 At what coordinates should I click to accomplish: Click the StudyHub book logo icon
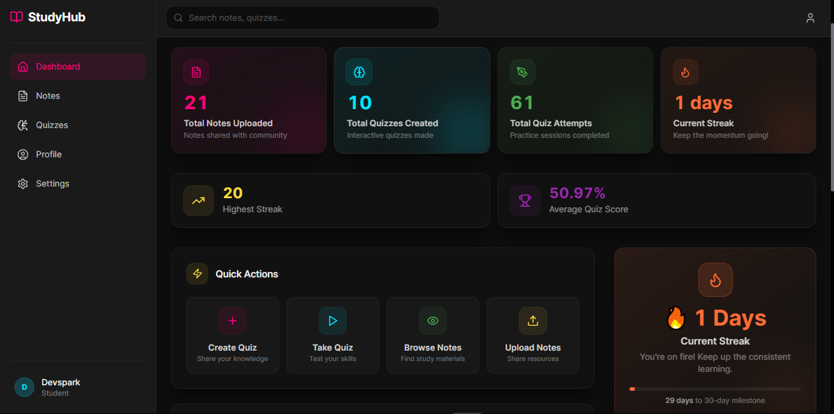[16, 17]
